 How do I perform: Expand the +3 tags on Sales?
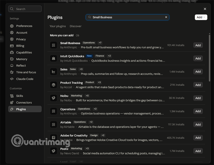(81, 69)
